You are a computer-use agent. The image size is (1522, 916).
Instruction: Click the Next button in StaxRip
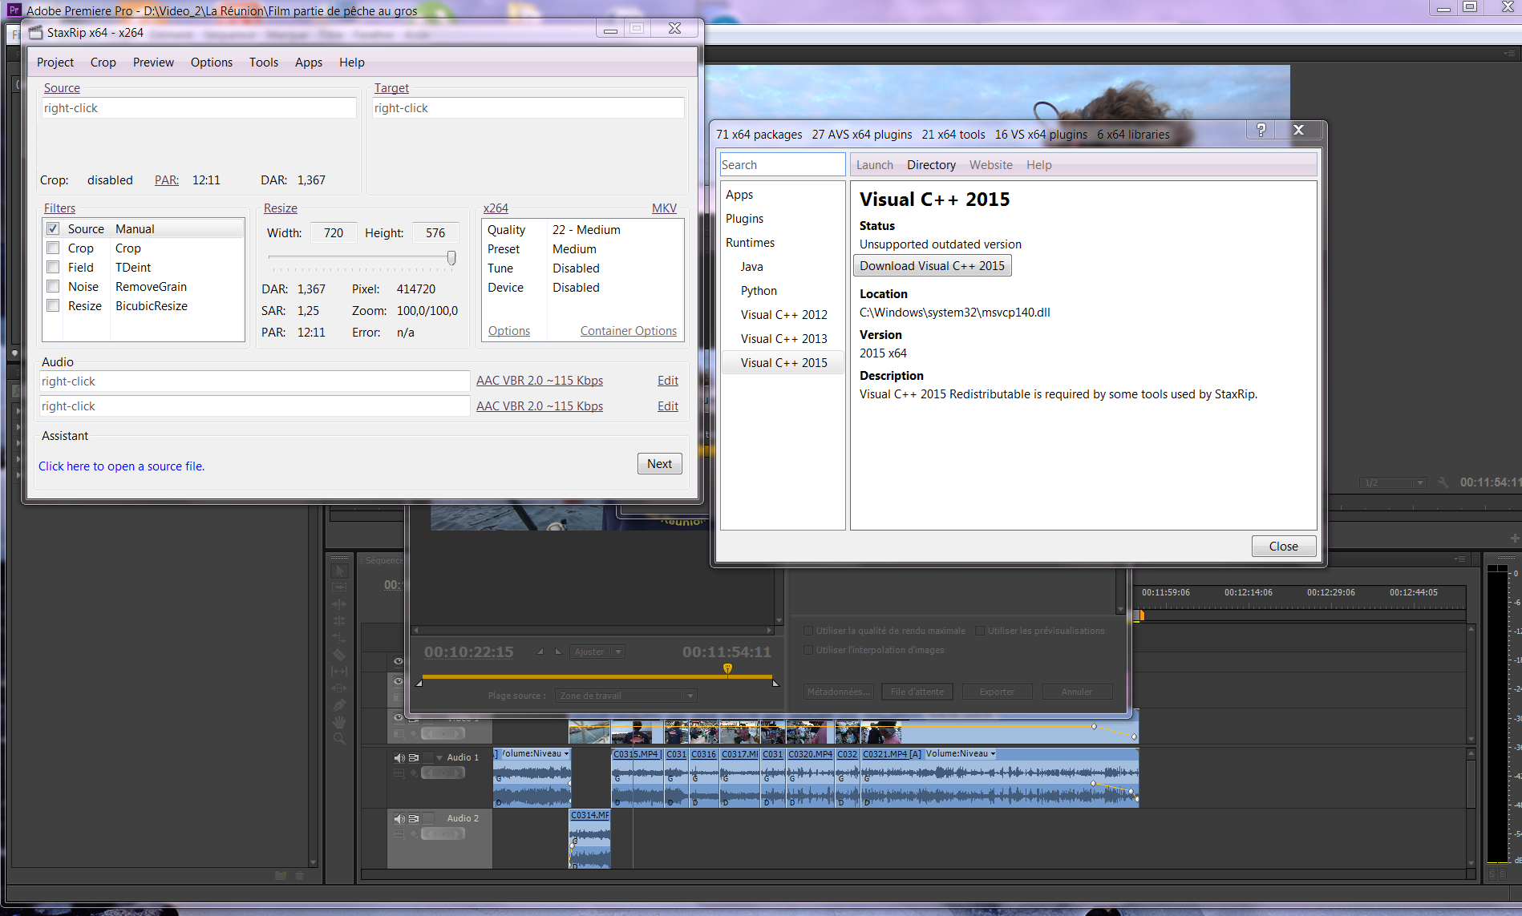click(659, 464)
